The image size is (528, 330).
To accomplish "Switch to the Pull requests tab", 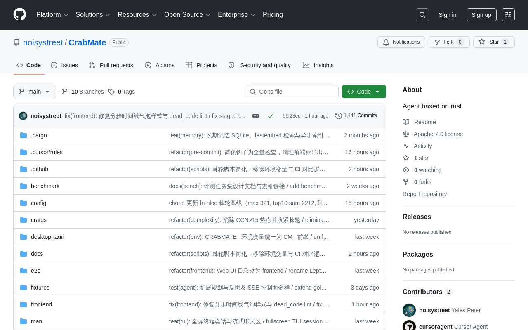I will (x=111, y=65).
